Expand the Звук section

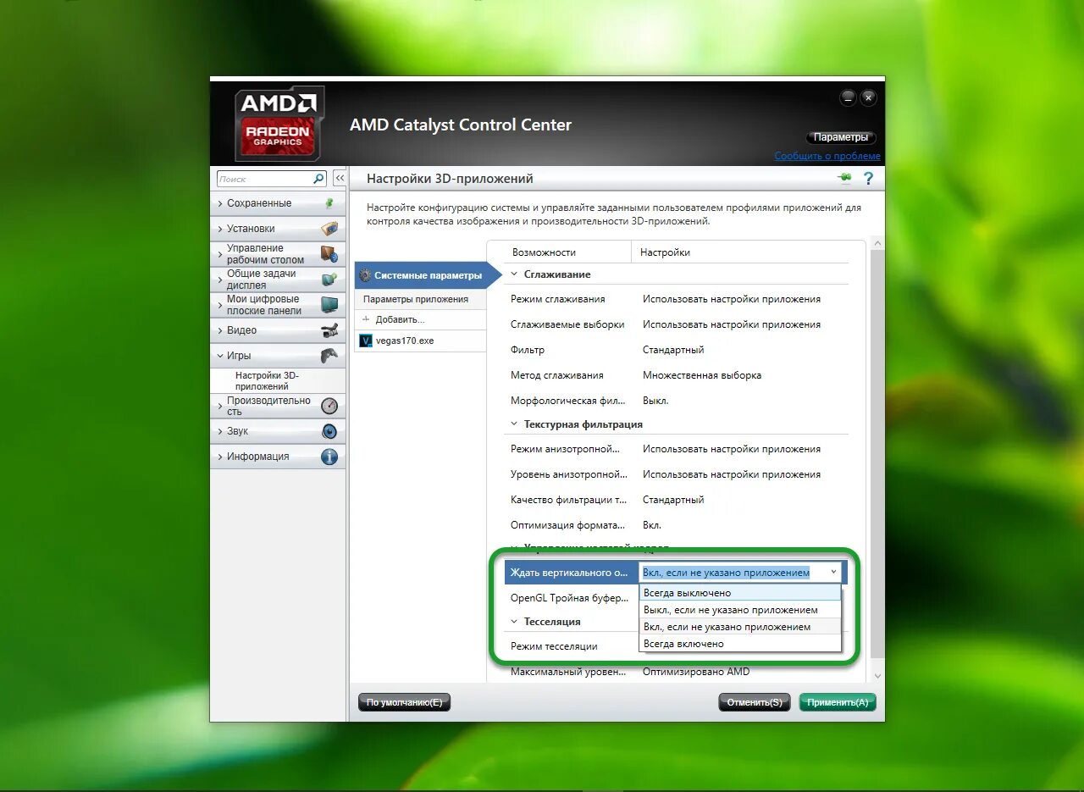pos(220,431)
